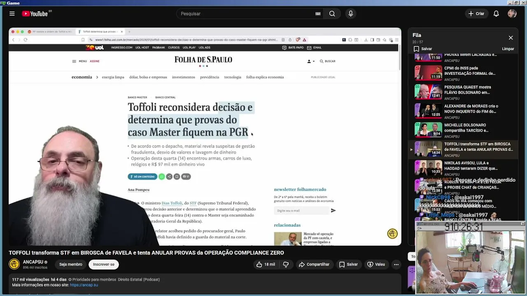Click the DÊ UM CONTEÚDO button
Image resolution: width=527 pixels, height=296 pixels.
142,176
